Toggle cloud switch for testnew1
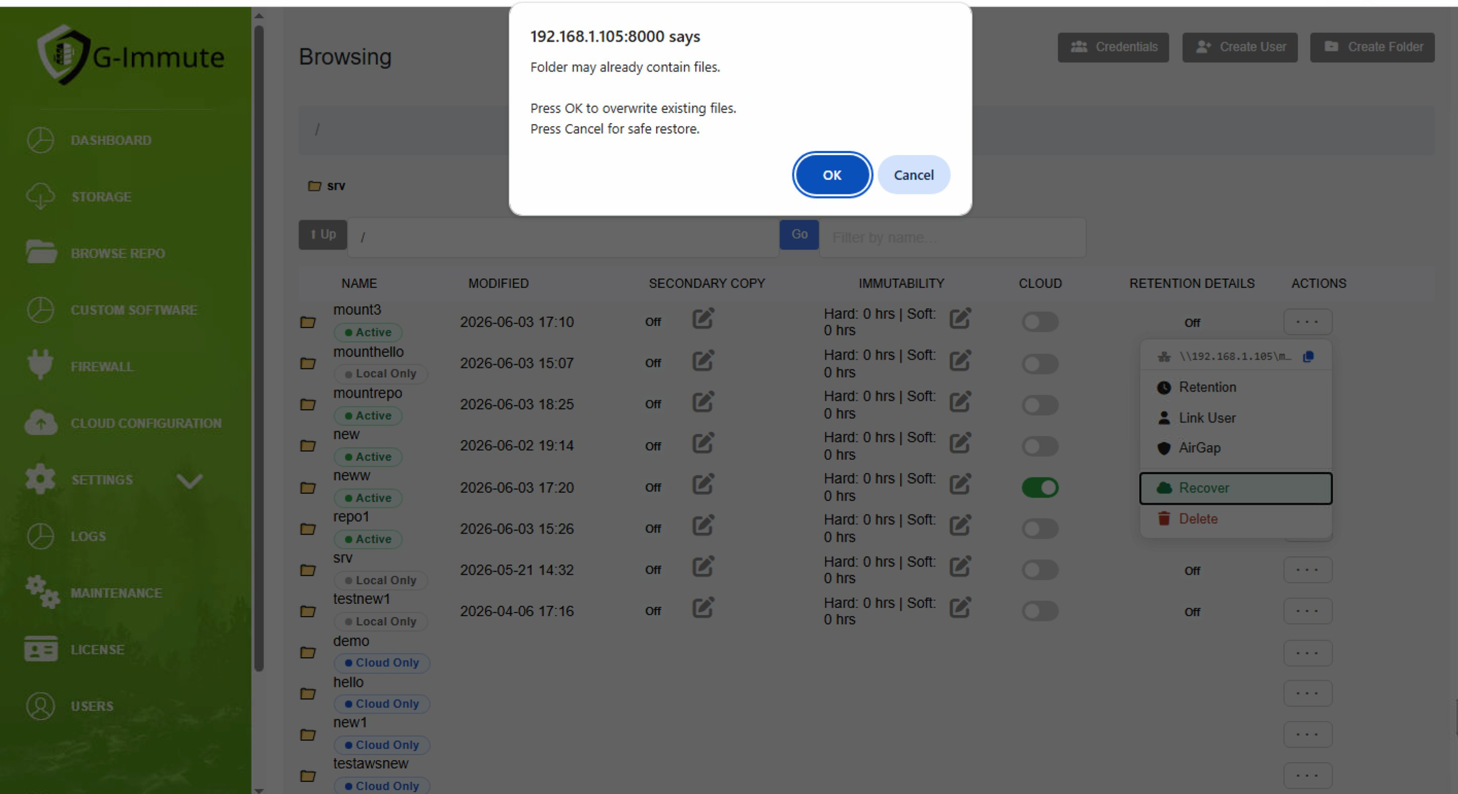Screen dimensions: 1458x794 [x=1040, y=611]
